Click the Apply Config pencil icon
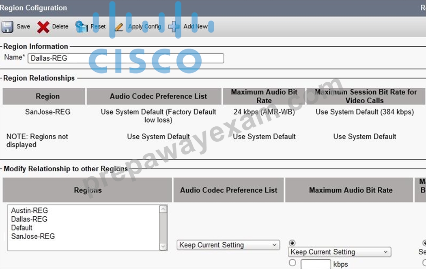Viewport: 426px width, 269px height. click(119, 27)
